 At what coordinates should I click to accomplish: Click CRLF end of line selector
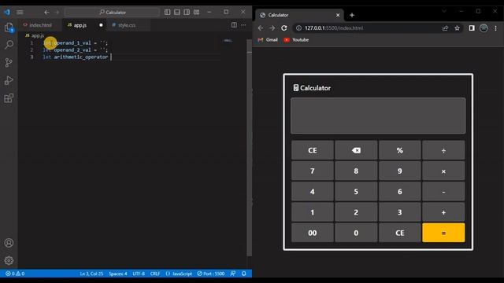click(155, 274)
